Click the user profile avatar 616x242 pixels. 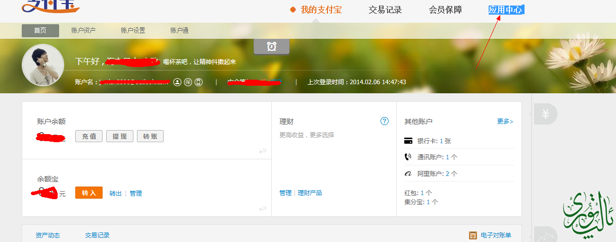43,65
